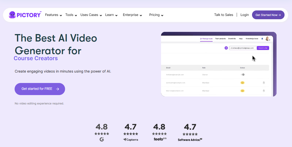
Task: Click the Pictory octopus logo
Action: (25, 15)
